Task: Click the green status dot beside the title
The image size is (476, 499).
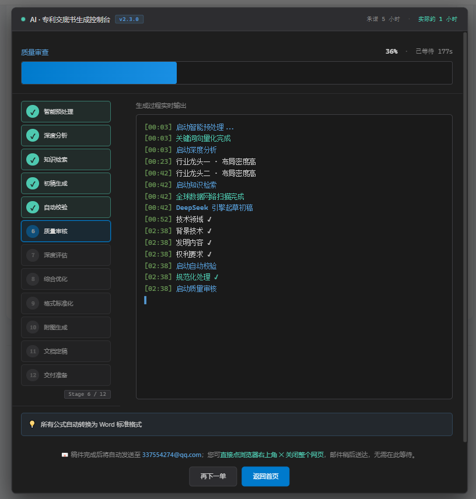Action: pos(23,19)
